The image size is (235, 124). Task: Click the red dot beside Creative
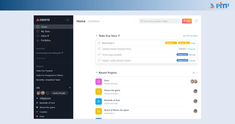37,112
